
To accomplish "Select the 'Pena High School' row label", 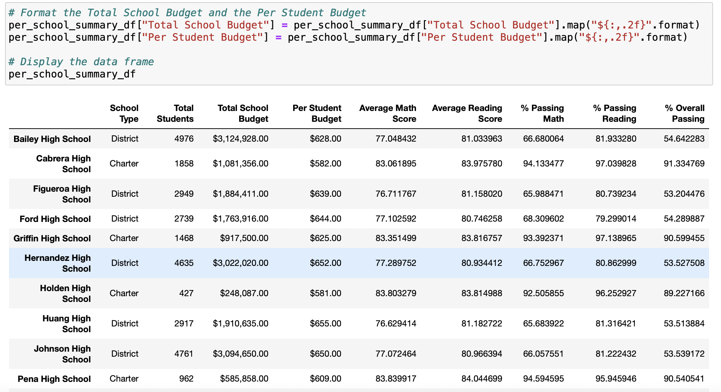I will coord(54,379).
